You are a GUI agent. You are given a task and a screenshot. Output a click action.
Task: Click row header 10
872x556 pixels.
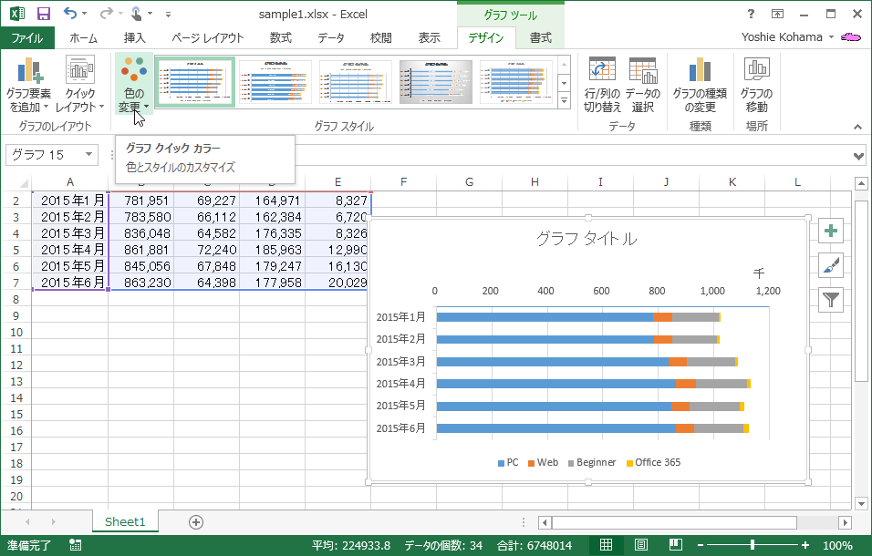(x=16, y=332)
